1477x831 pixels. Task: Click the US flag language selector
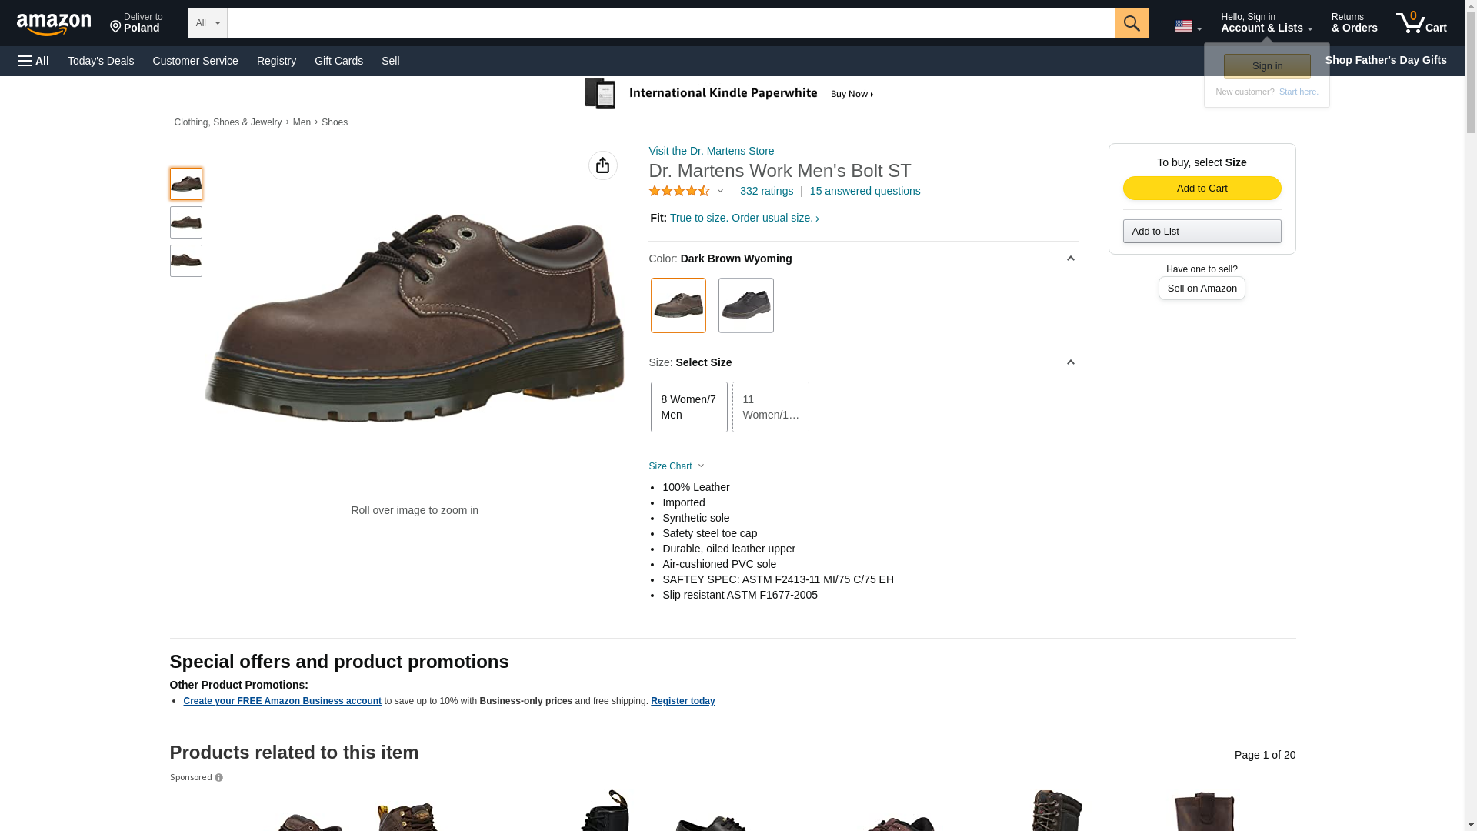pos(1187,26)
